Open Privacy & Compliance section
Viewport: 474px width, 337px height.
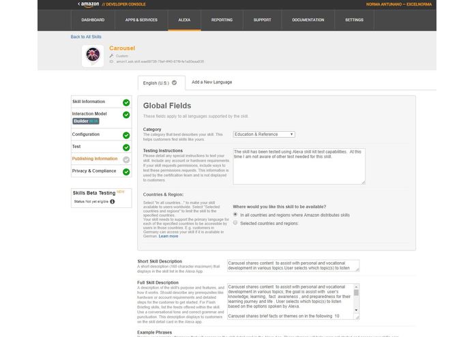click(93, 171)
